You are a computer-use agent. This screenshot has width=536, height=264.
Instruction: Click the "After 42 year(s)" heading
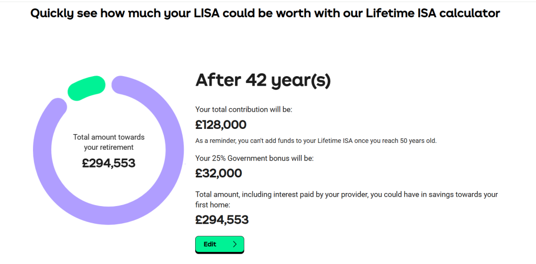263,80
